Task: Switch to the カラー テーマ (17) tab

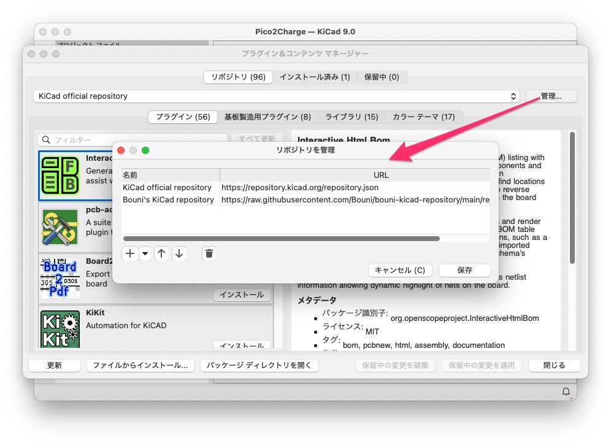Action: click(423, 117)
